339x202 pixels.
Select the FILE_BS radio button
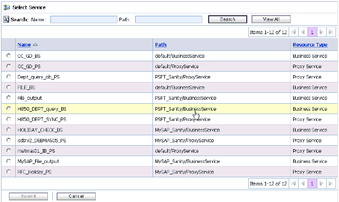tap(8, 87)
